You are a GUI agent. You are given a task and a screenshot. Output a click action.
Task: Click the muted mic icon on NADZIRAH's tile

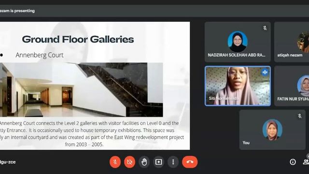point(265,28)
